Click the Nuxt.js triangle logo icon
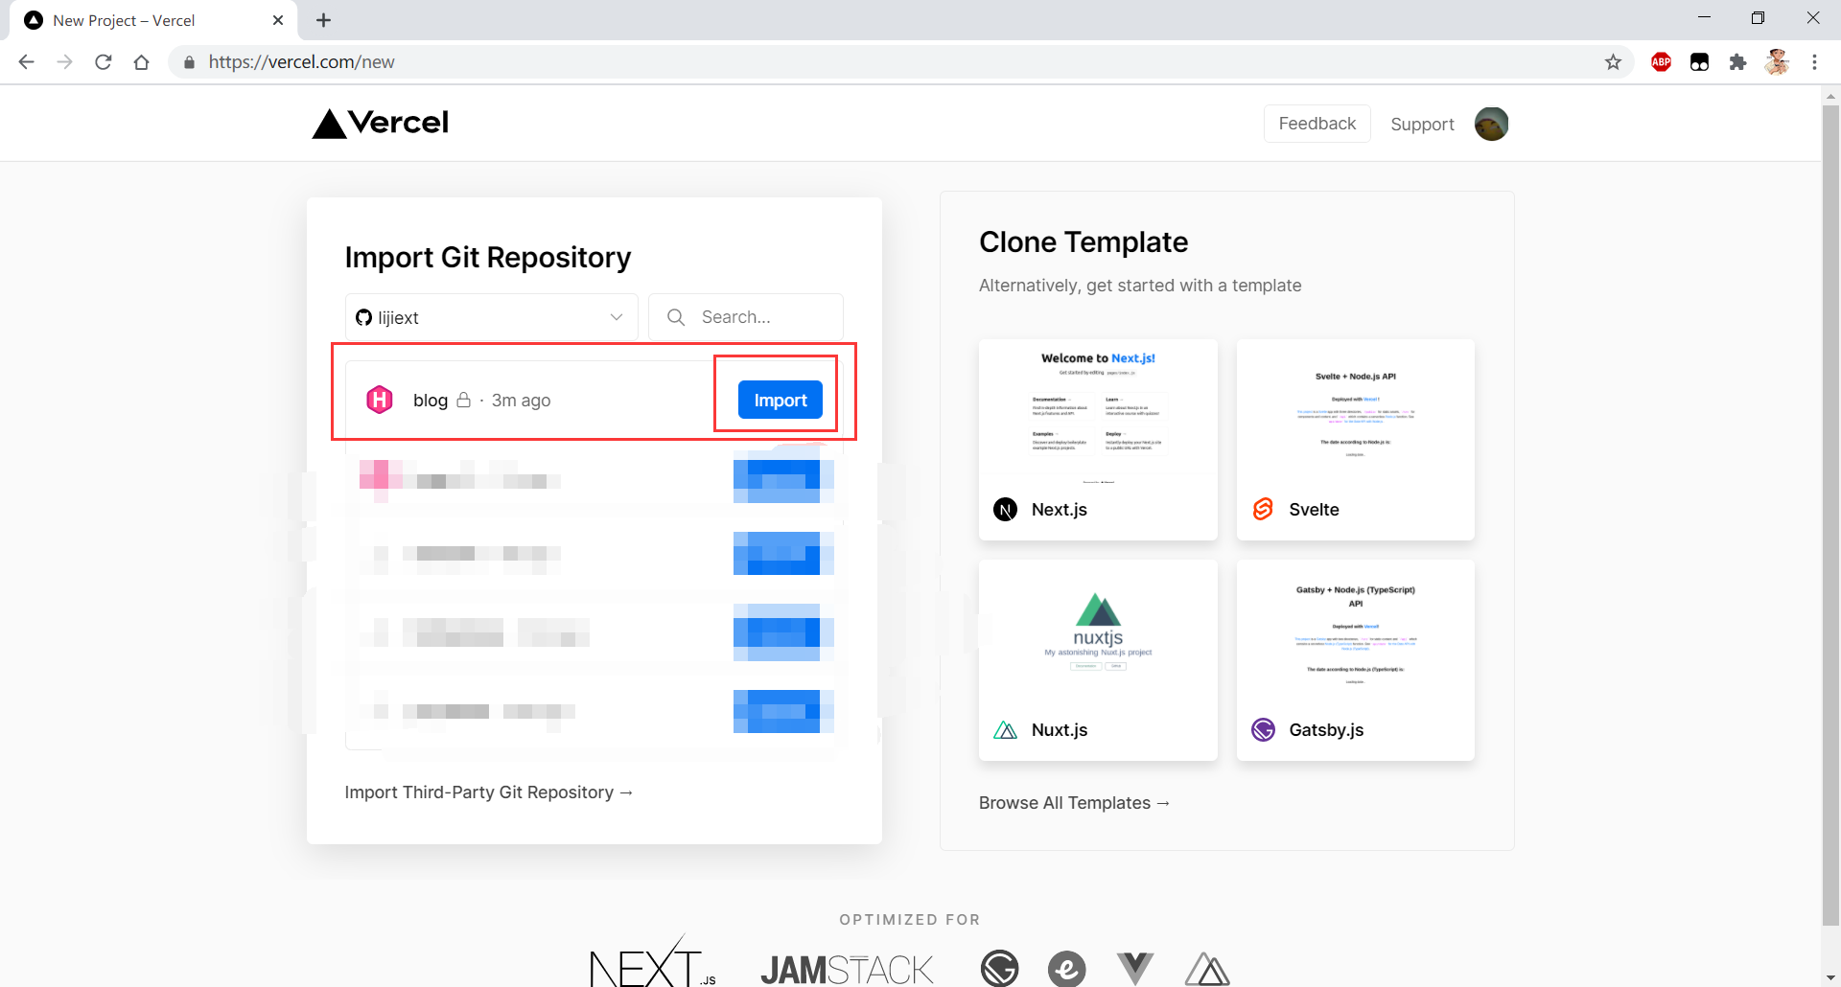The width and height of the screenshot is (1841, 987). [1005, 730]
